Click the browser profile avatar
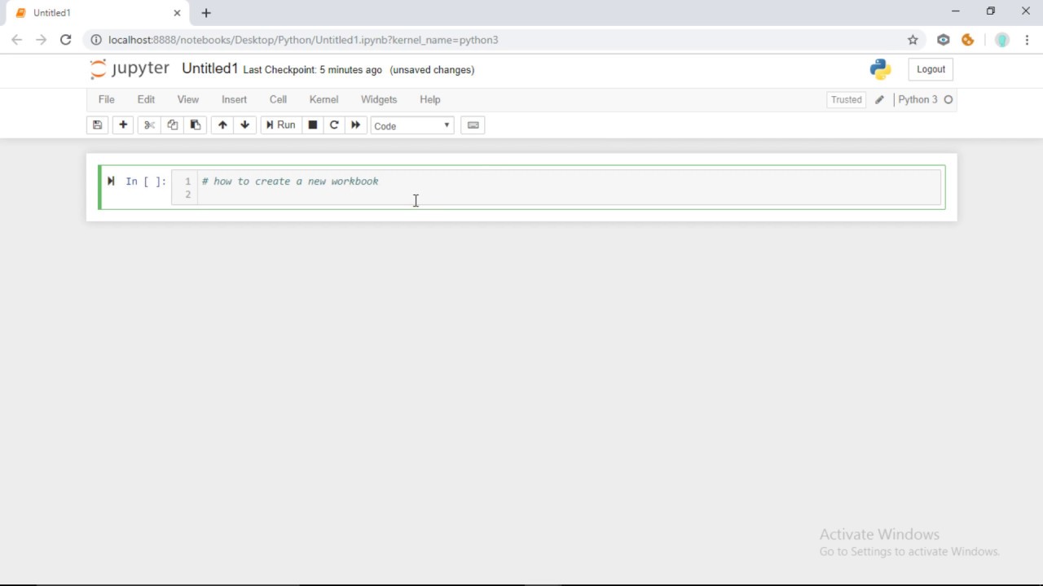Viewport: 1043px width, 586px height. [1002, 40]
